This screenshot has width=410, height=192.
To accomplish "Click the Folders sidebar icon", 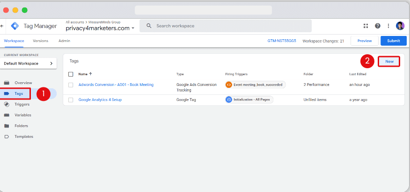I will pyautogui.click(x=7, y=126).
